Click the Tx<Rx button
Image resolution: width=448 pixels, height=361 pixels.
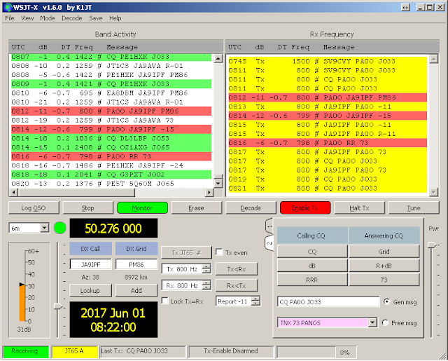tap(237, 269)
